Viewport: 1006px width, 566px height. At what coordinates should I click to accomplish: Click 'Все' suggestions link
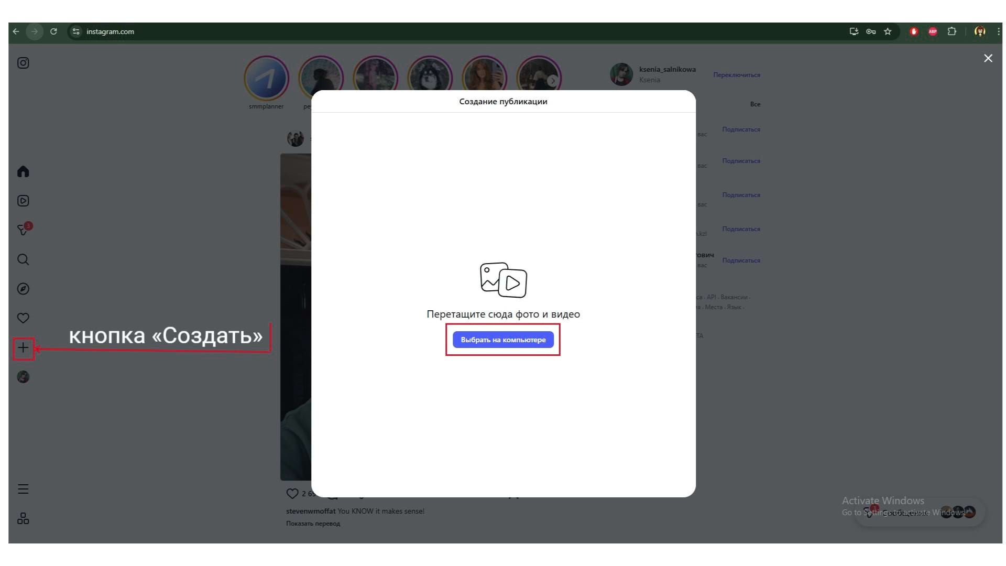(x=754, y=104)
